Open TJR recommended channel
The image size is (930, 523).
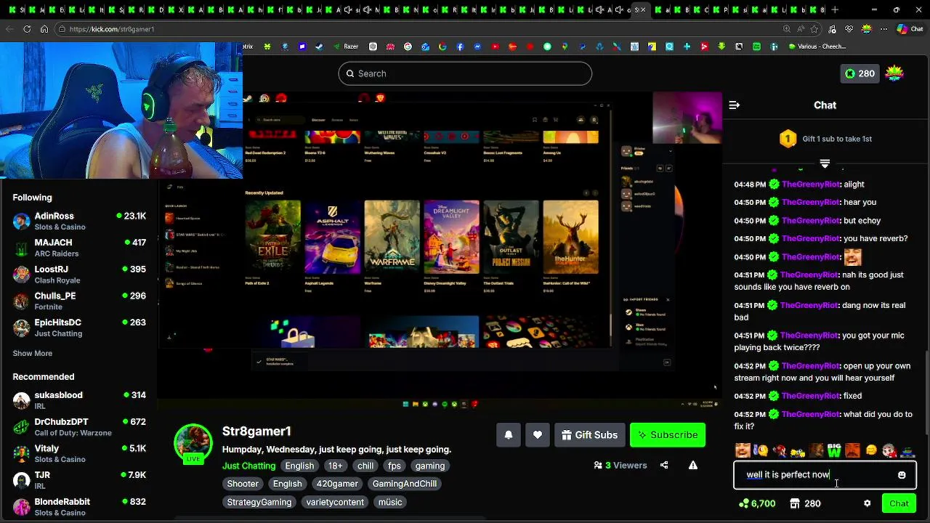(79, 480)
